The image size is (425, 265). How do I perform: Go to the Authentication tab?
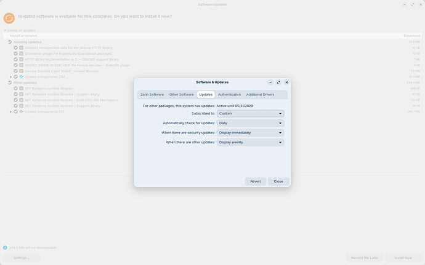tap(229, 95)
